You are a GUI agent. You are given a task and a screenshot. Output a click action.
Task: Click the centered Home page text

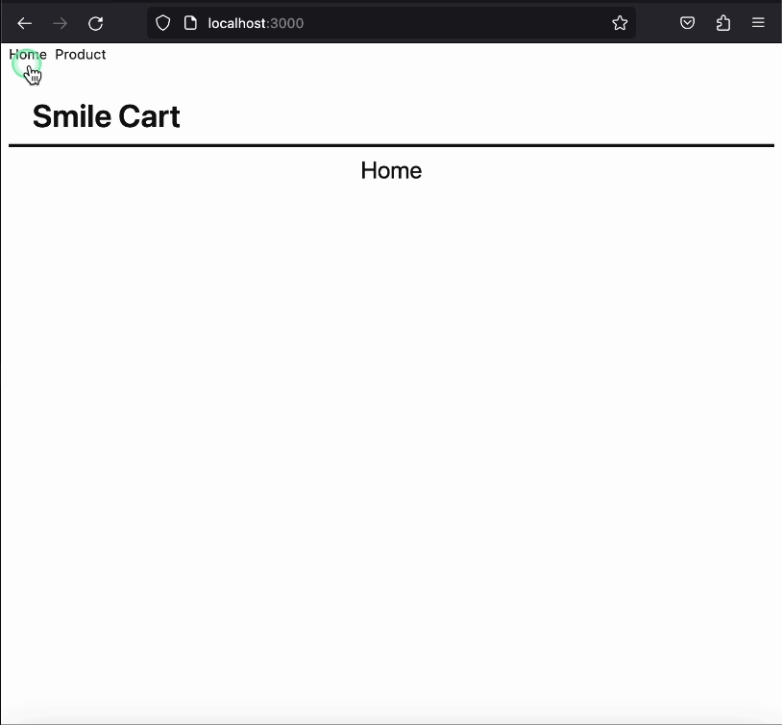pos(391,170)
